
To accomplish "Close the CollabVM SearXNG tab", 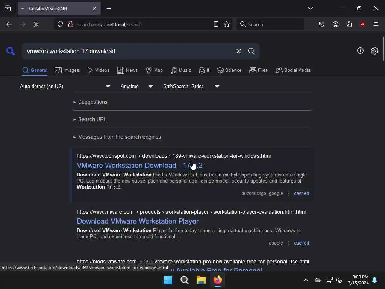I will coord(95,9).
